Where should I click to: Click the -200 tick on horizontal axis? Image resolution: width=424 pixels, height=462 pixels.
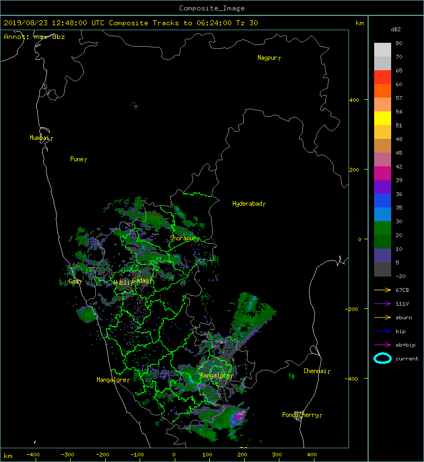[x=102, y=455]
